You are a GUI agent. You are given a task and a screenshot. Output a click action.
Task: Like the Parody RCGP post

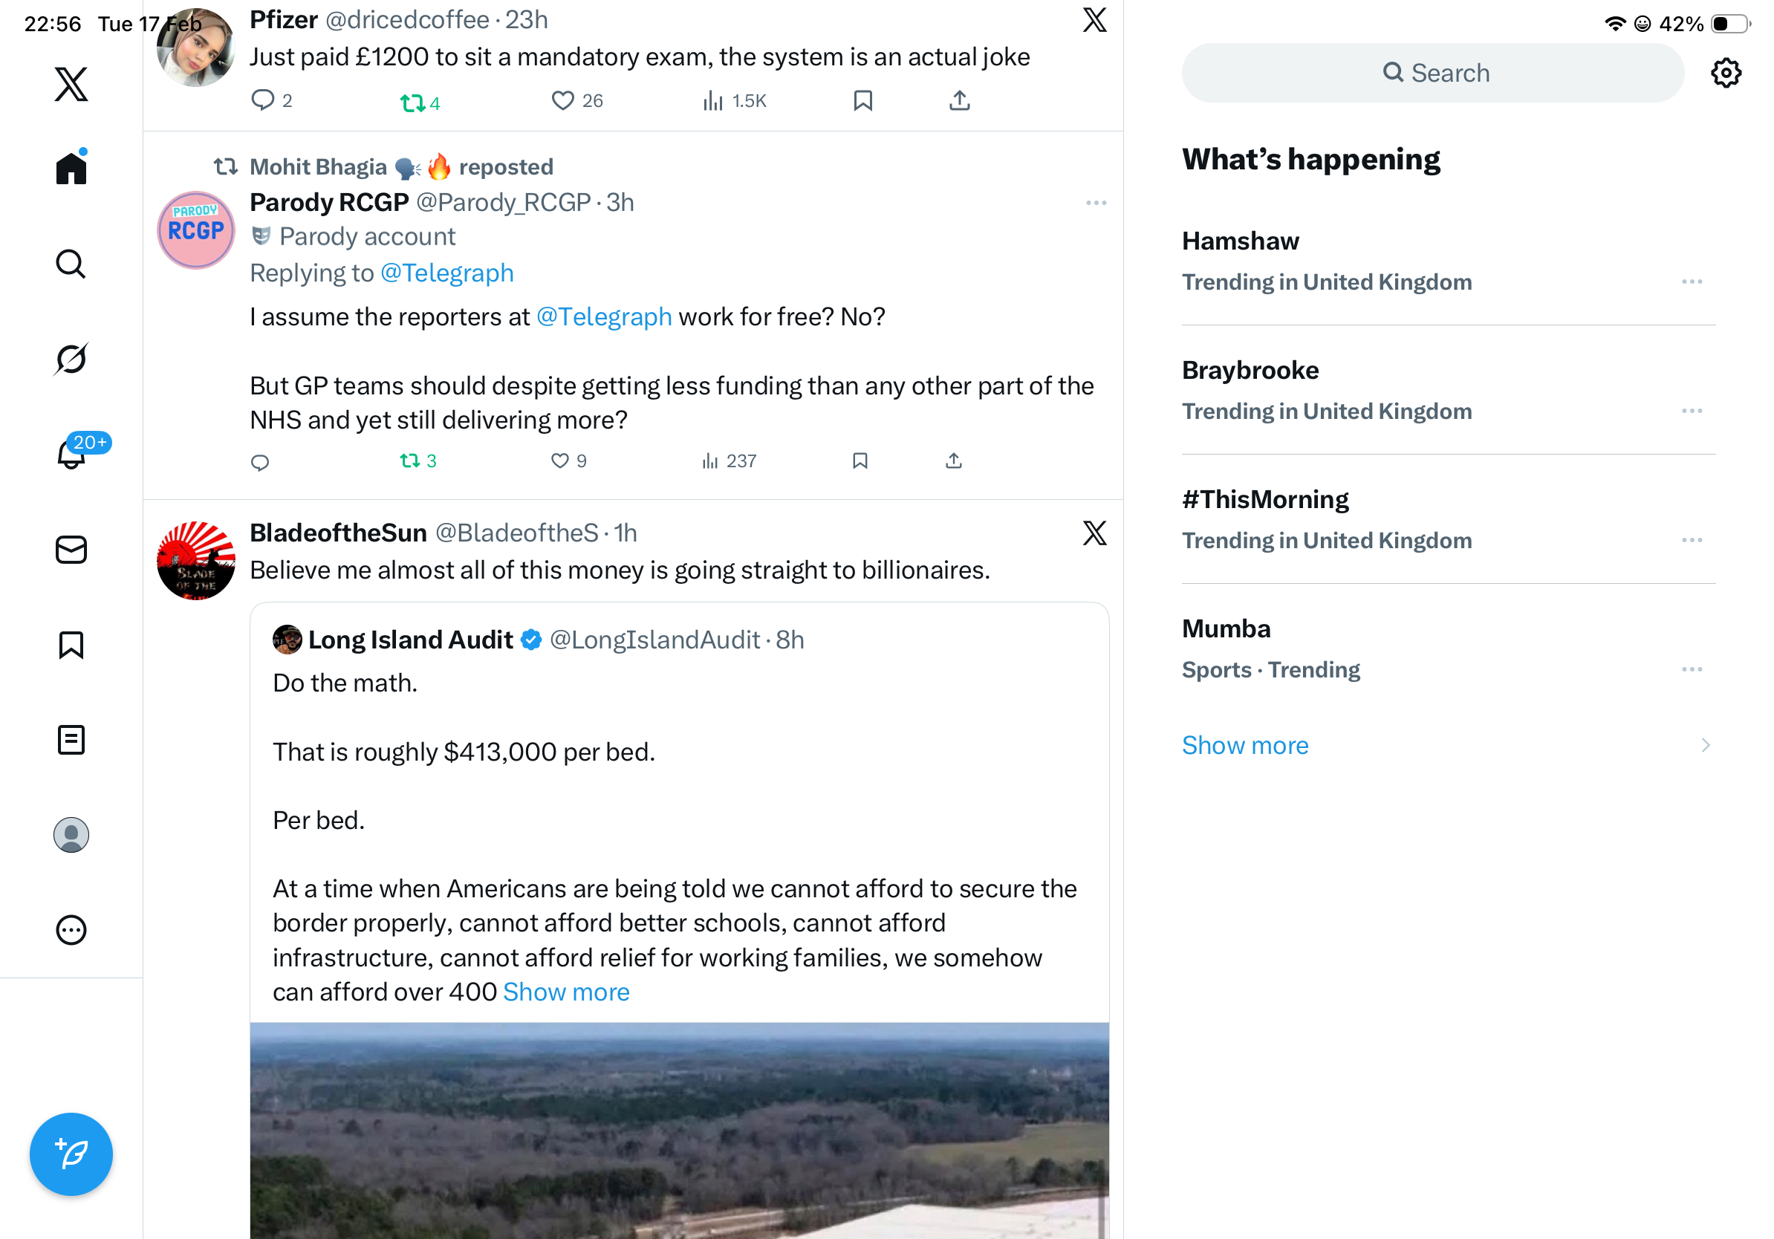[x=560, y=461]
